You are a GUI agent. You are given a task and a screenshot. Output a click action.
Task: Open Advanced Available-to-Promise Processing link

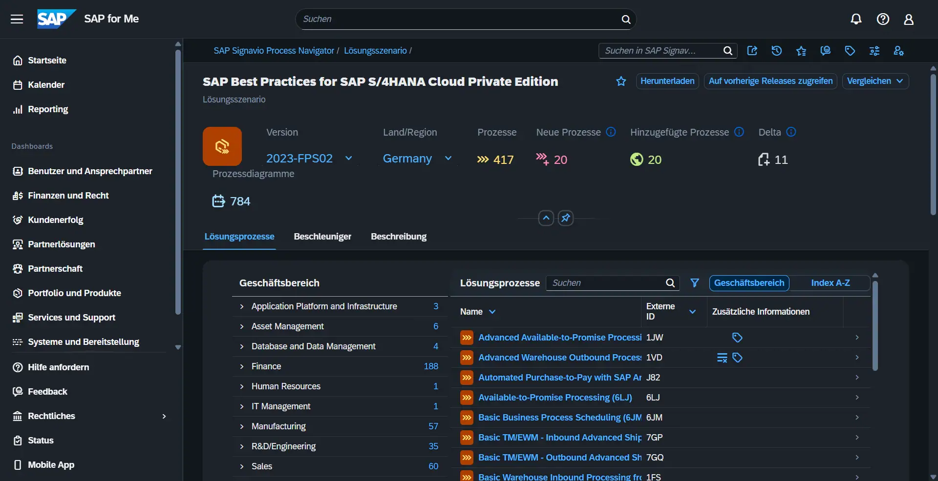[560, 338]
